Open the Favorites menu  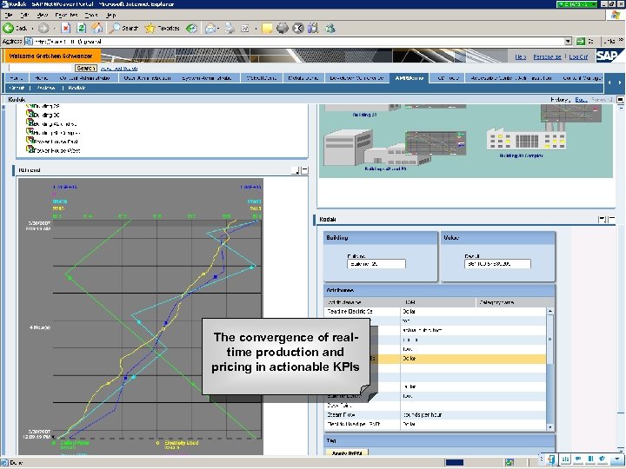(x=66, y=15)
